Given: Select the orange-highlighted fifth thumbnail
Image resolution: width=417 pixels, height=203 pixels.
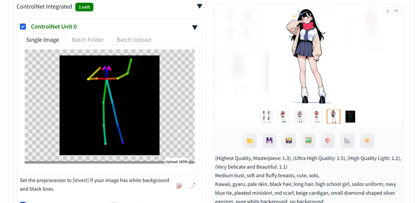Looking at the screenshot, I should 334,117.
